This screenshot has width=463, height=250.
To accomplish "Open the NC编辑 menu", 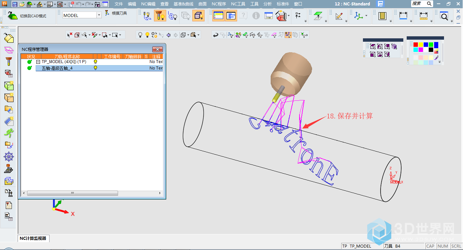I will [x=148, y=4].
